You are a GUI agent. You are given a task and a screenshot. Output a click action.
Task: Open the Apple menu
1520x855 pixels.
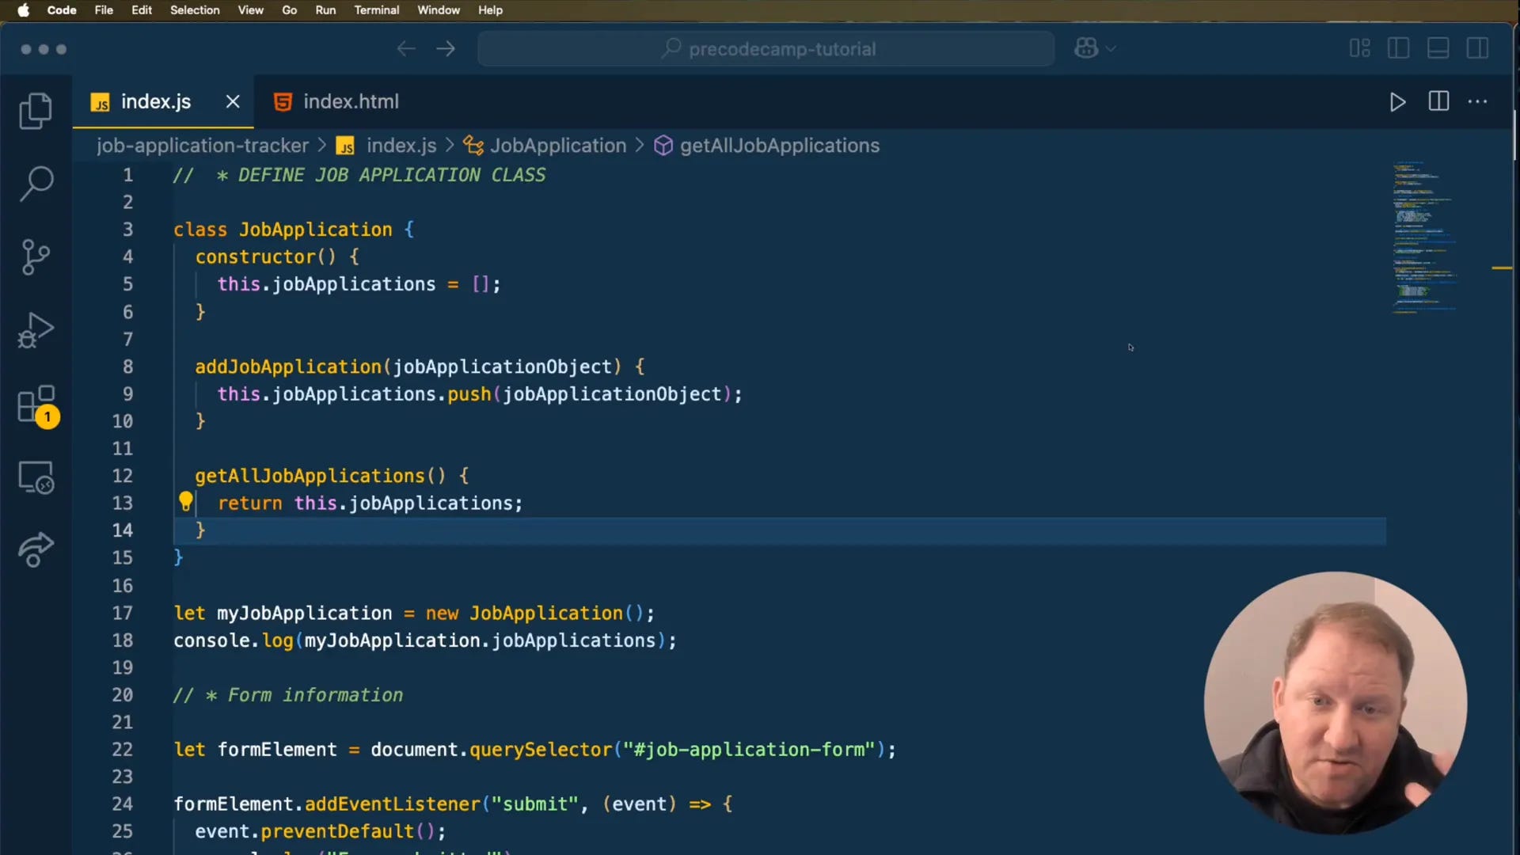coord(23,10)
